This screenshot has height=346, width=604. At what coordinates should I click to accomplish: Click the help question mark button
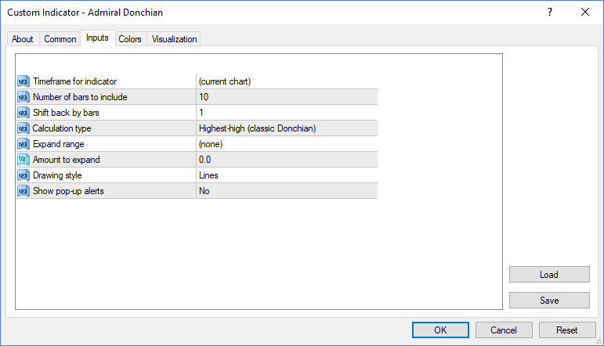550,13
